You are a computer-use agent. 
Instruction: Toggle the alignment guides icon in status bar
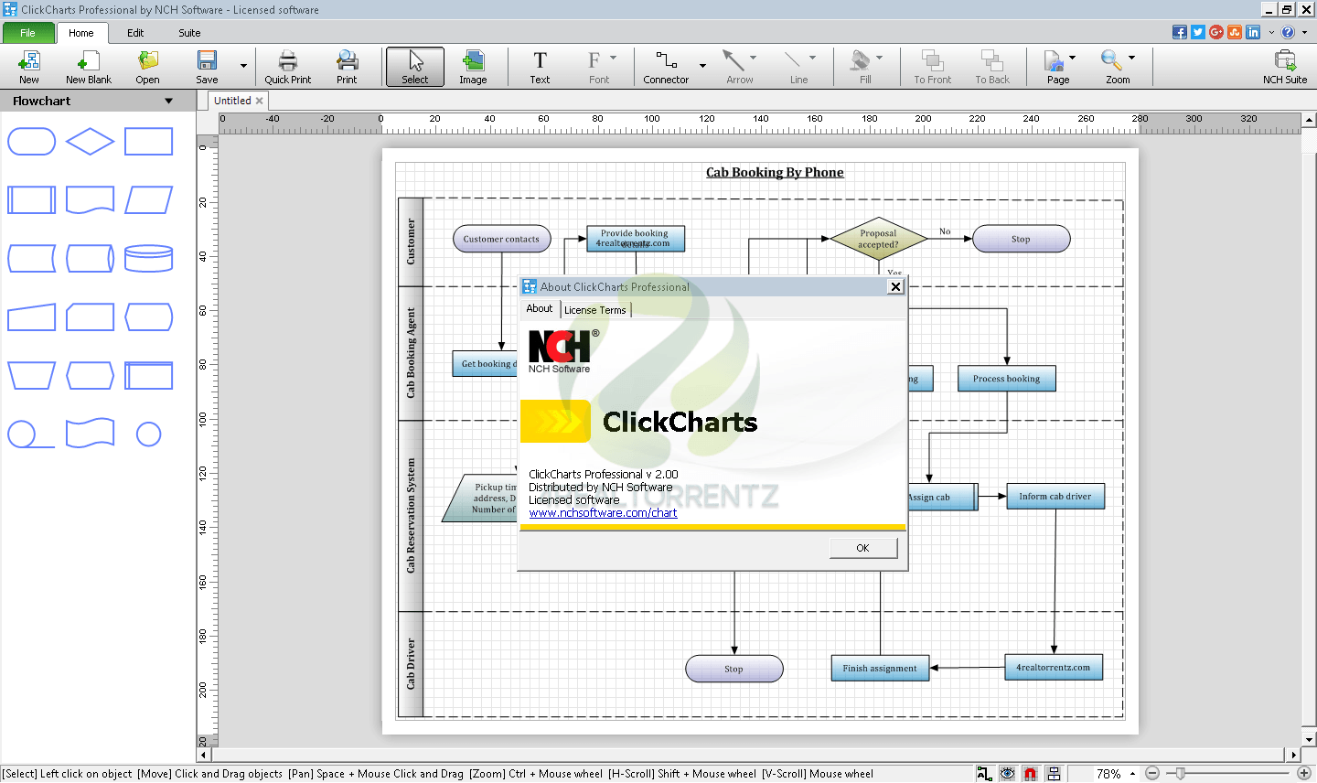click(x=1054, y=774)
